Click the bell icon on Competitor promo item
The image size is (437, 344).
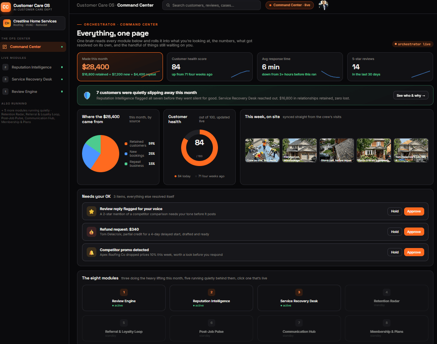[x=91, y=252]
